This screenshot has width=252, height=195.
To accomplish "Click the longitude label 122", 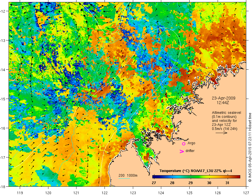I will tap(105, 193).
